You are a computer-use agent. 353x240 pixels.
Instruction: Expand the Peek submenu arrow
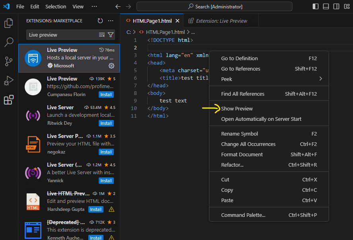pyautogui.click(x=321, y=79)
